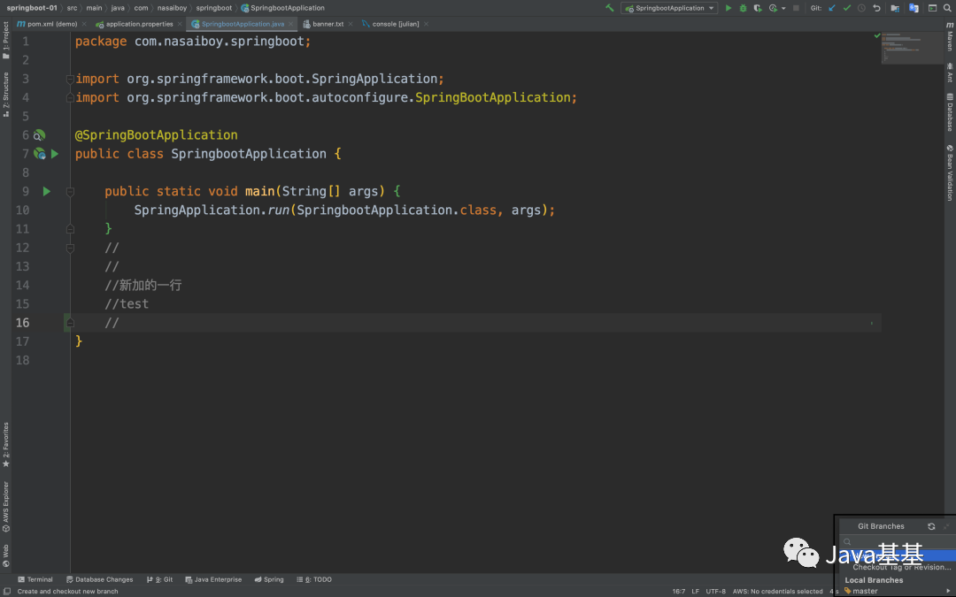Image resolution: width=956 pixels, height=597 pixels.
Task: Expand master branch submenu arrow
Action: [948, 591]
